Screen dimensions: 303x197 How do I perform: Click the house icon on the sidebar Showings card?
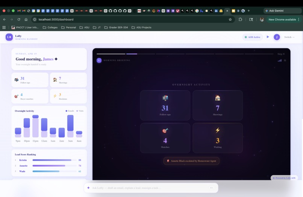coord(55,79)
